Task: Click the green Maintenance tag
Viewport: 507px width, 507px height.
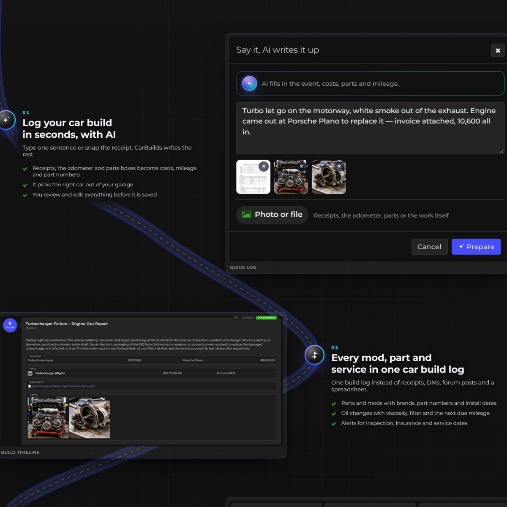Action: (x=266, y=318)
